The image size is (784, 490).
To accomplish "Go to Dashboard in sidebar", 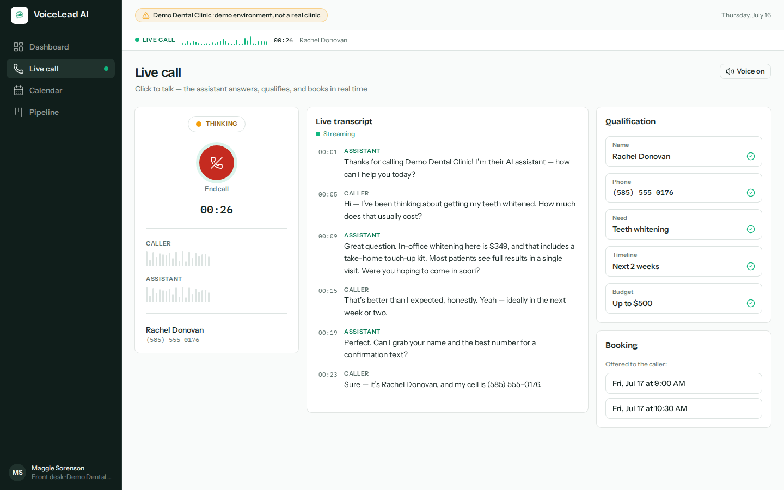I will click(60, 47).
